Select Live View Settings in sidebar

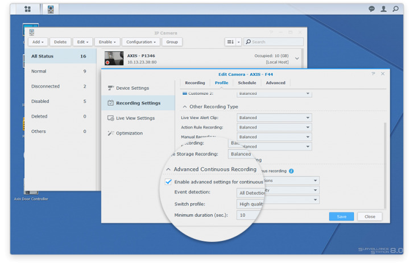pos(135,118)
